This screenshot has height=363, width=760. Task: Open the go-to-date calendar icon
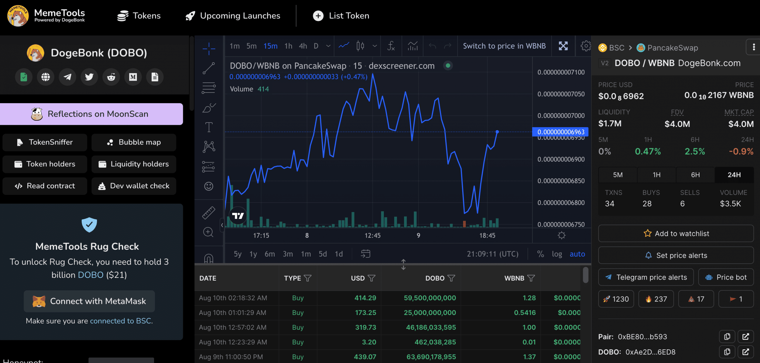(365, 254)
